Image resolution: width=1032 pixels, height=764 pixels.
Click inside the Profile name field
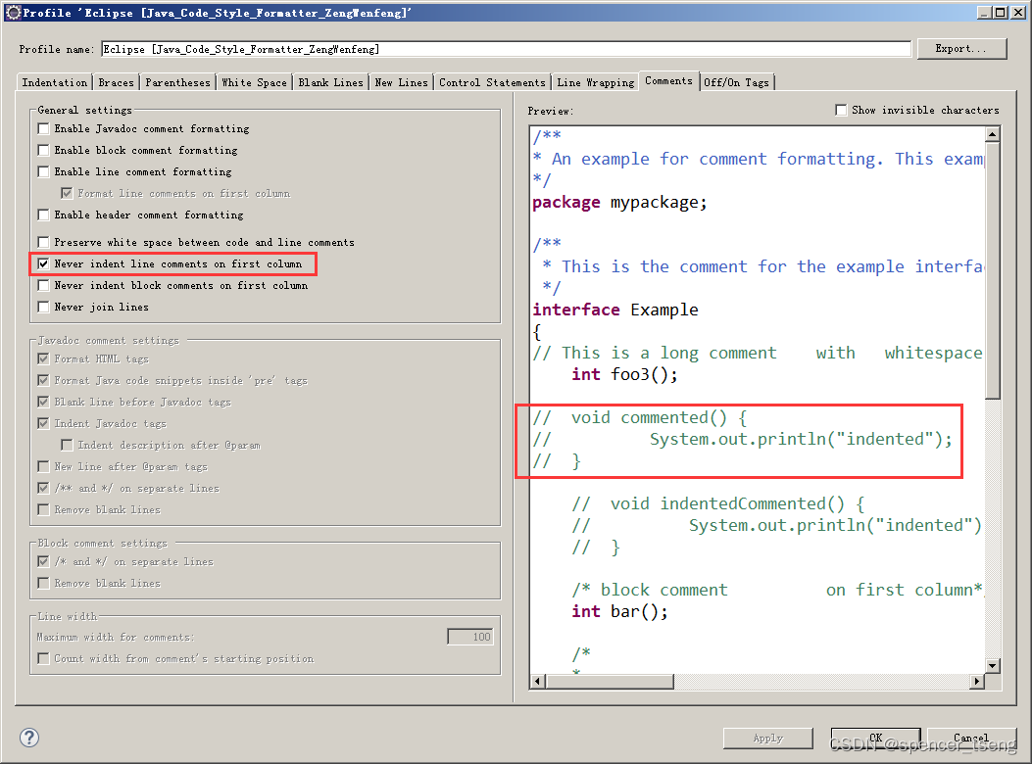coord(490,48)
